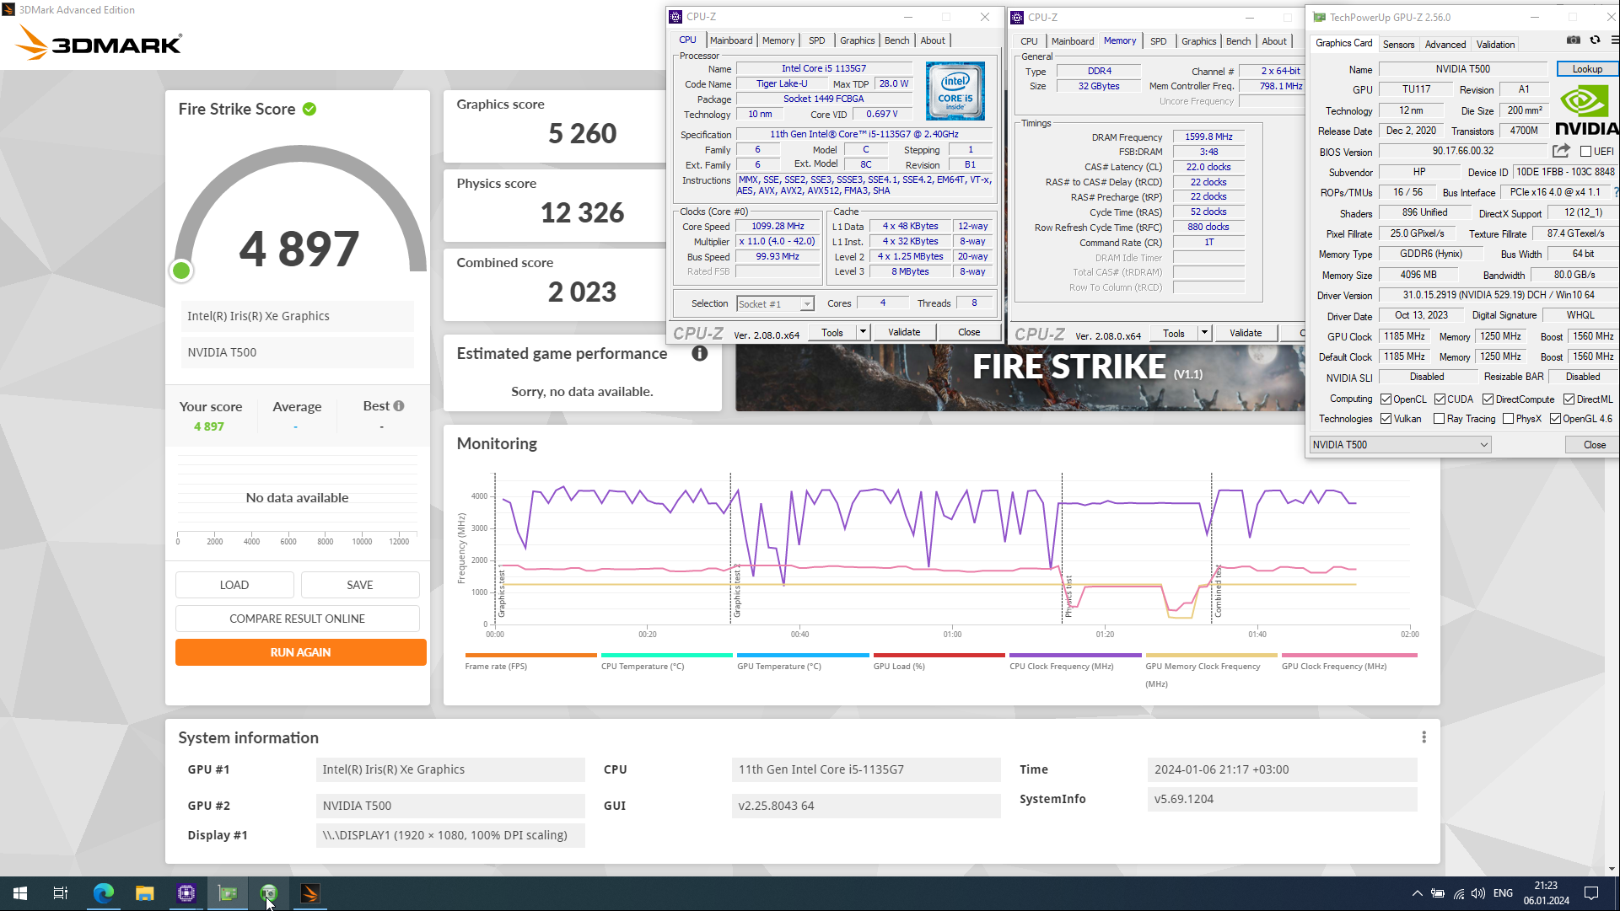
Task: Click the volume speaker tray icon
Action: [1478, 893]
